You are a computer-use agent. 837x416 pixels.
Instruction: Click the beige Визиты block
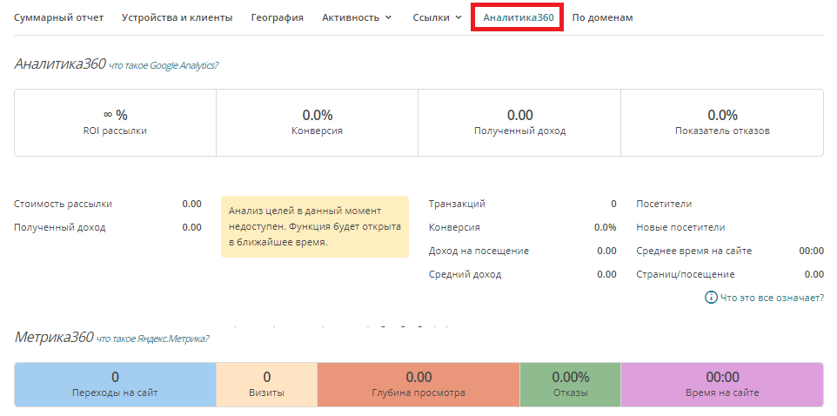coord(266,385)
